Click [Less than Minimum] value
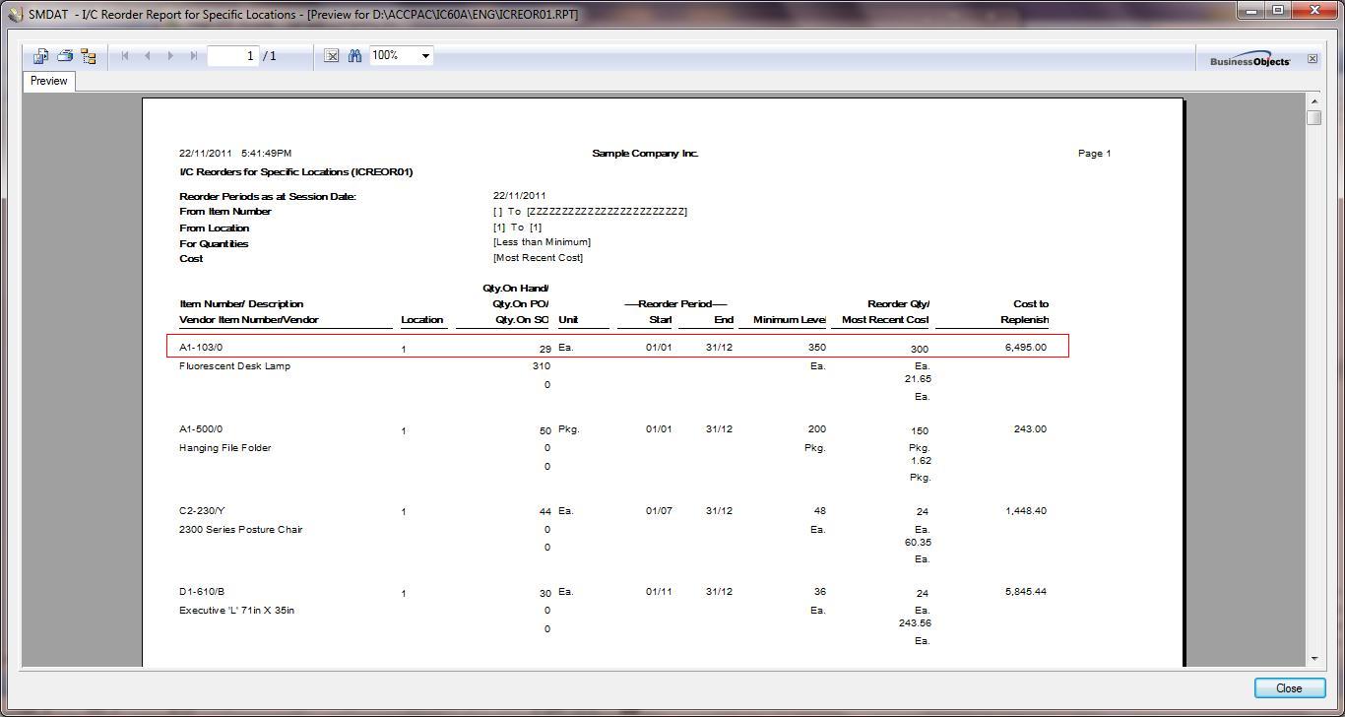The width and height of the screenshot is (1345, 717). [542, 242]
